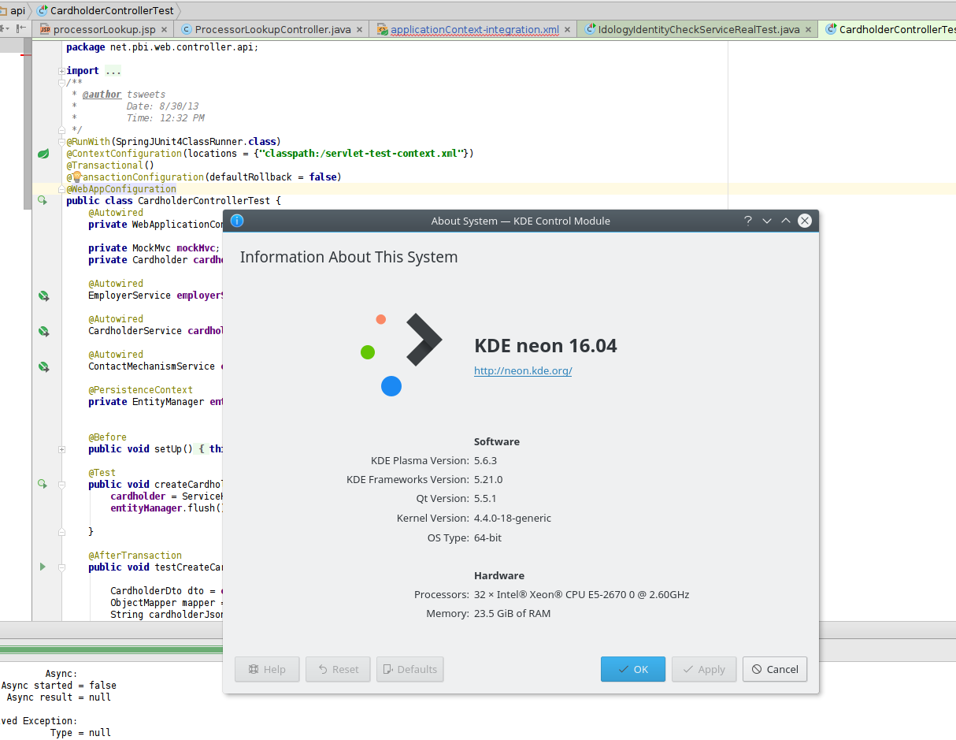Open the IdologyIdentityCheckServiceRealTest.java tab
The image size is (956, 740).
coord(698,29)
